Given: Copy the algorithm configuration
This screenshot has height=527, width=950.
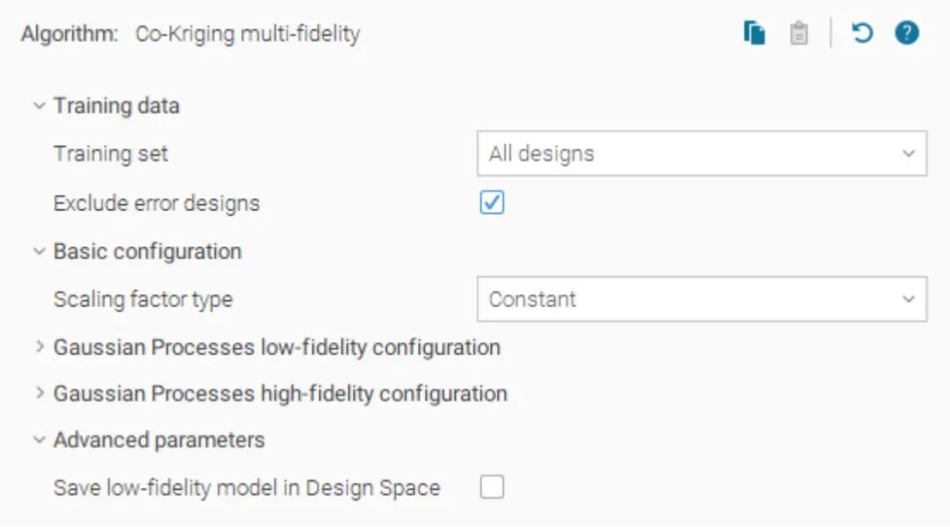Looking at the screenshot, I should [x=754, y=34].
